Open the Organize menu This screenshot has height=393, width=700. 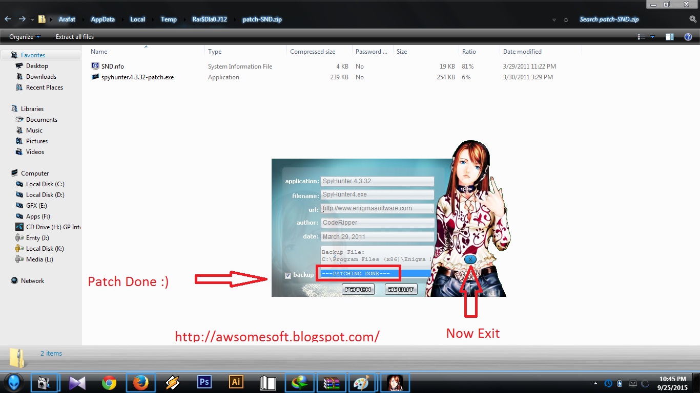[x=25, y=37]
